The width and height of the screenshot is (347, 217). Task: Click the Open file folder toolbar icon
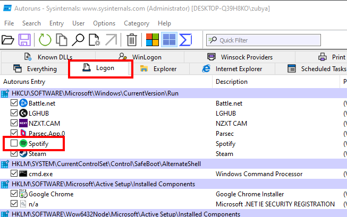(x=8, y=40)
